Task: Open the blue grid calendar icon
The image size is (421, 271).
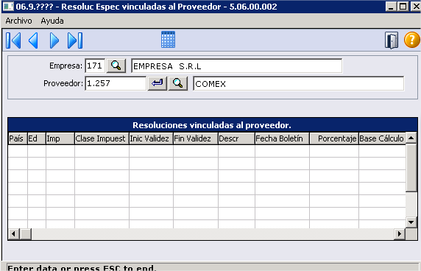Action: [168, 40]
